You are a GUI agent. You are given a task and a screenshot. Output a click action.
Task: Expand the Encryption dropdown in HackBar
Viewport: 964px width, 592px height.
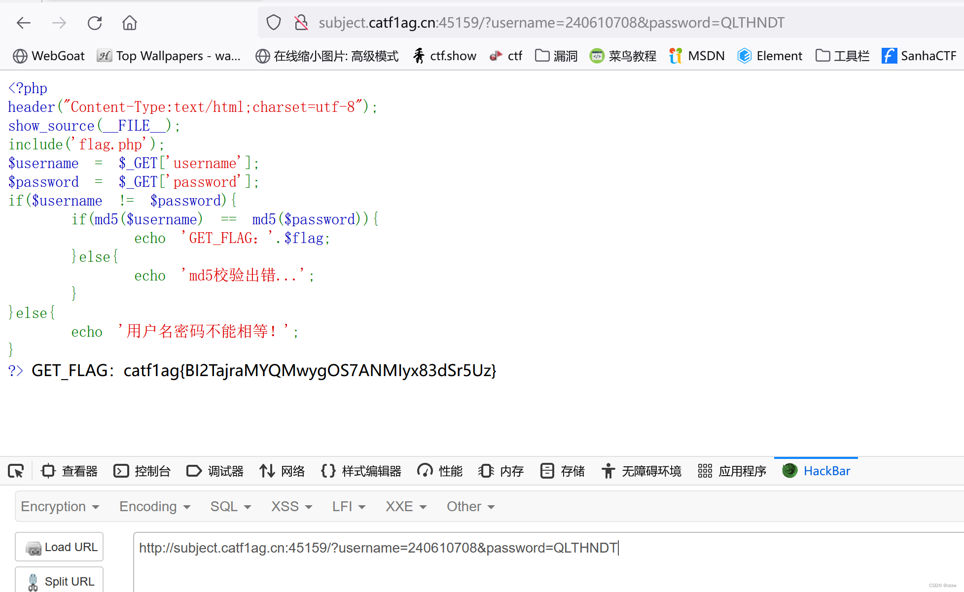(x=60, y=506)
